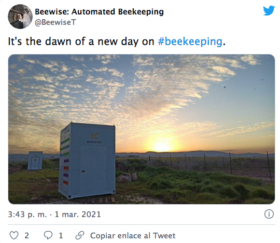The image size is (280, 243).
Task: Click the blue Twitter bird logo
Action: click(269, 10)
